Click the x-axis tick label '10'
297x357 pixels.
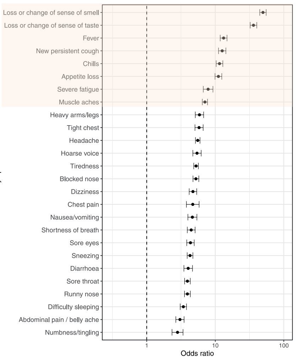click(x=215, y=345)
